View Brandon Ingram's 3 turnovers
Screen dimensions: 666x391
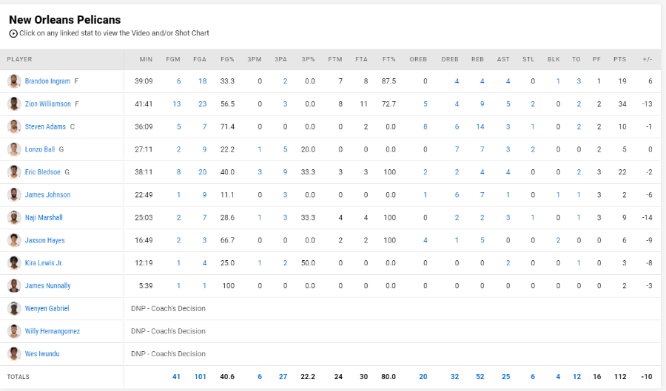pos(579,81)
